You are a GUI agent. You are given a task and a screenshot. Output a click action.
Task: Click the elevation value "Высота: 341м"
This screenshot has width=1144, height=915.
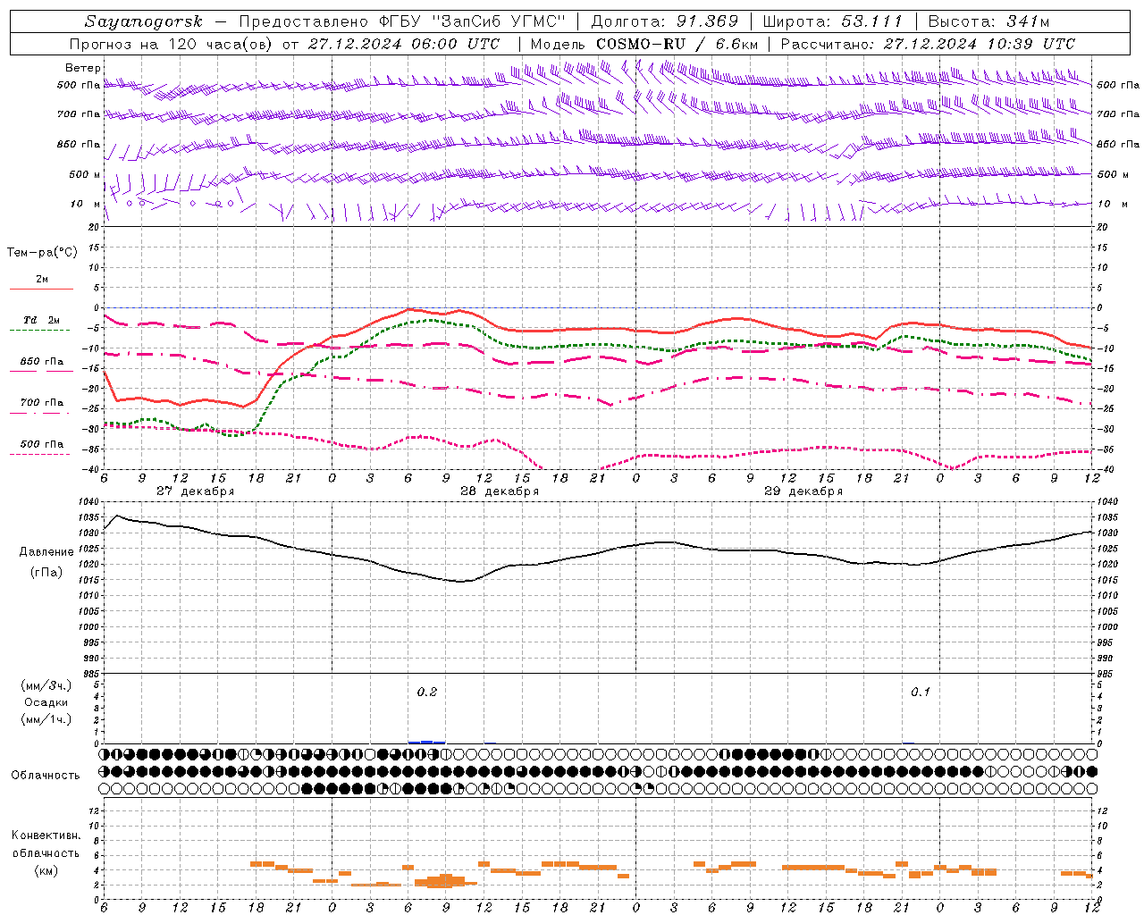tap(988, 21)
